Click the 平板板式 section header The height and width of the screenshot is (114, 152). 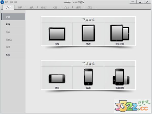[x=88, y=20]
